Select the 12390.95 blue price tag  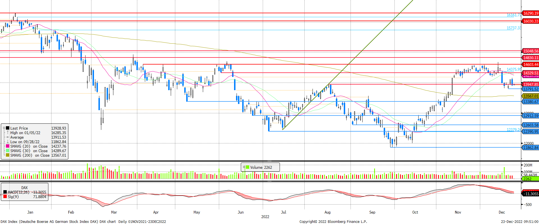pyautogui.click(x=531, y=132)
